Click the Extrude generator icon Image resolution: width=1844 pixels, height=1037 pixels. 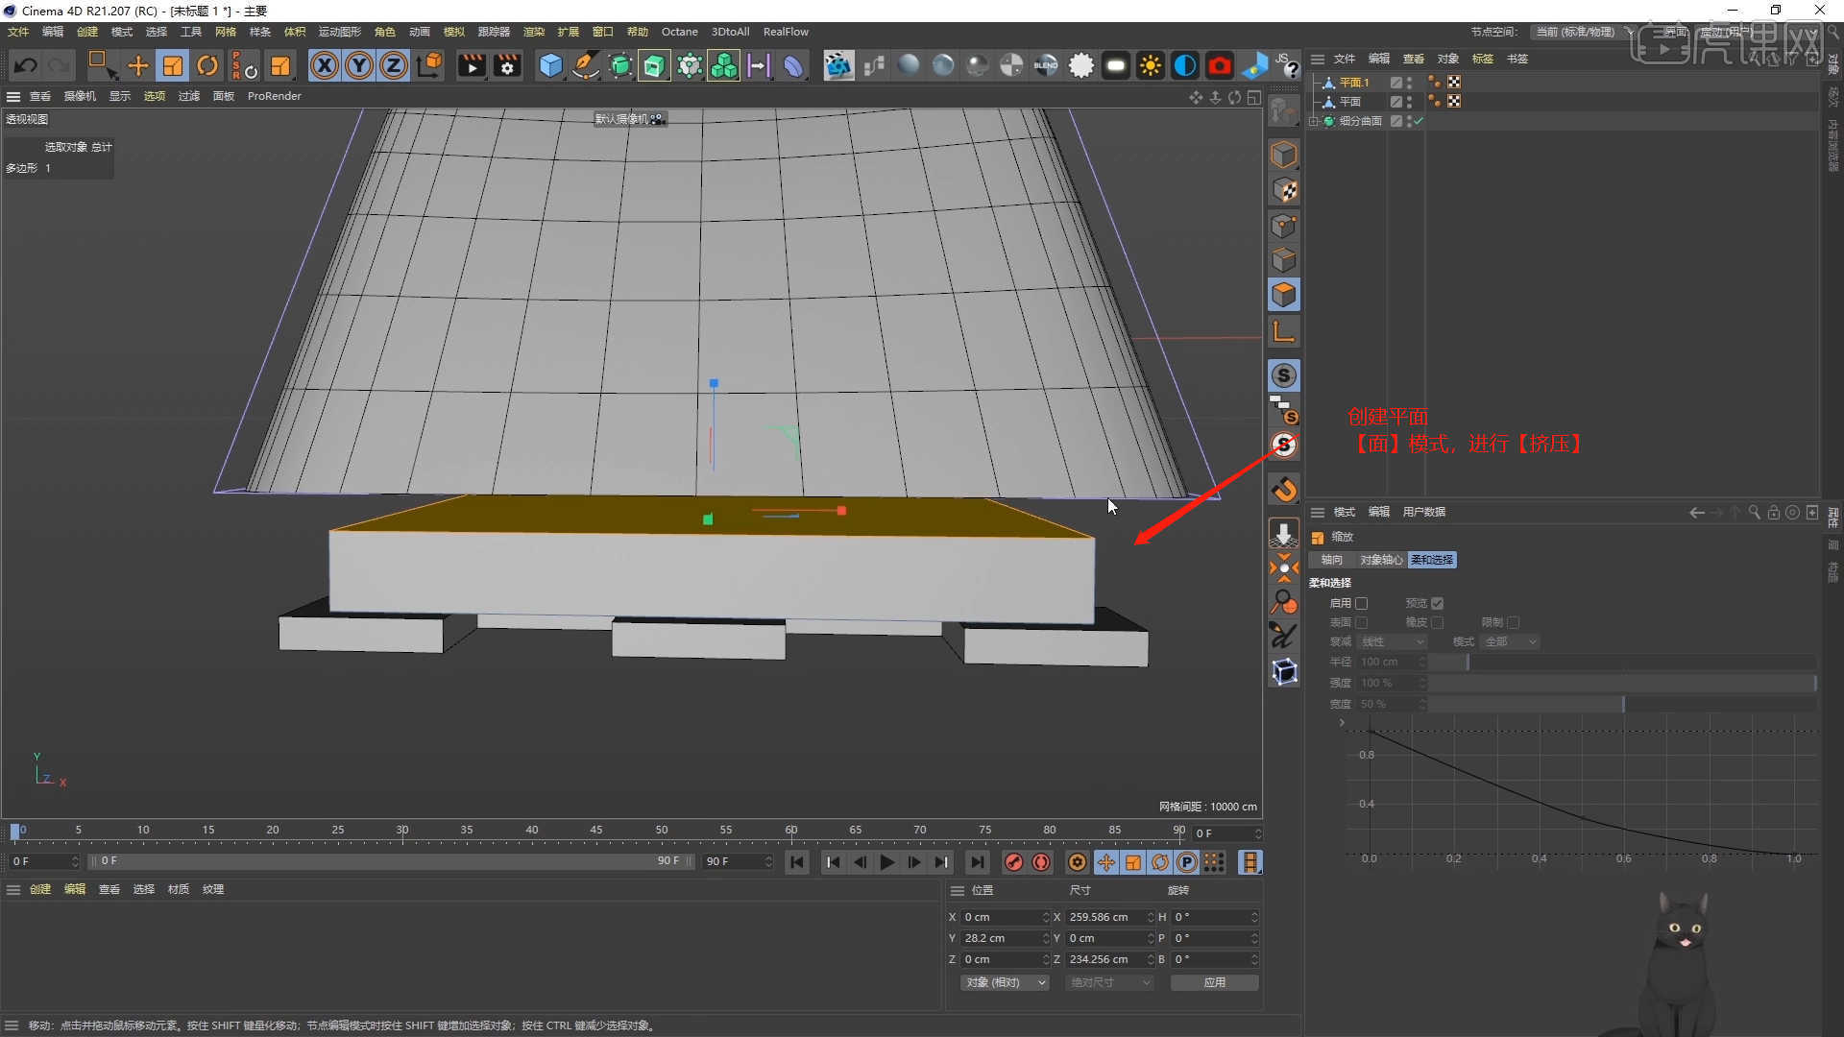point(654,66)
